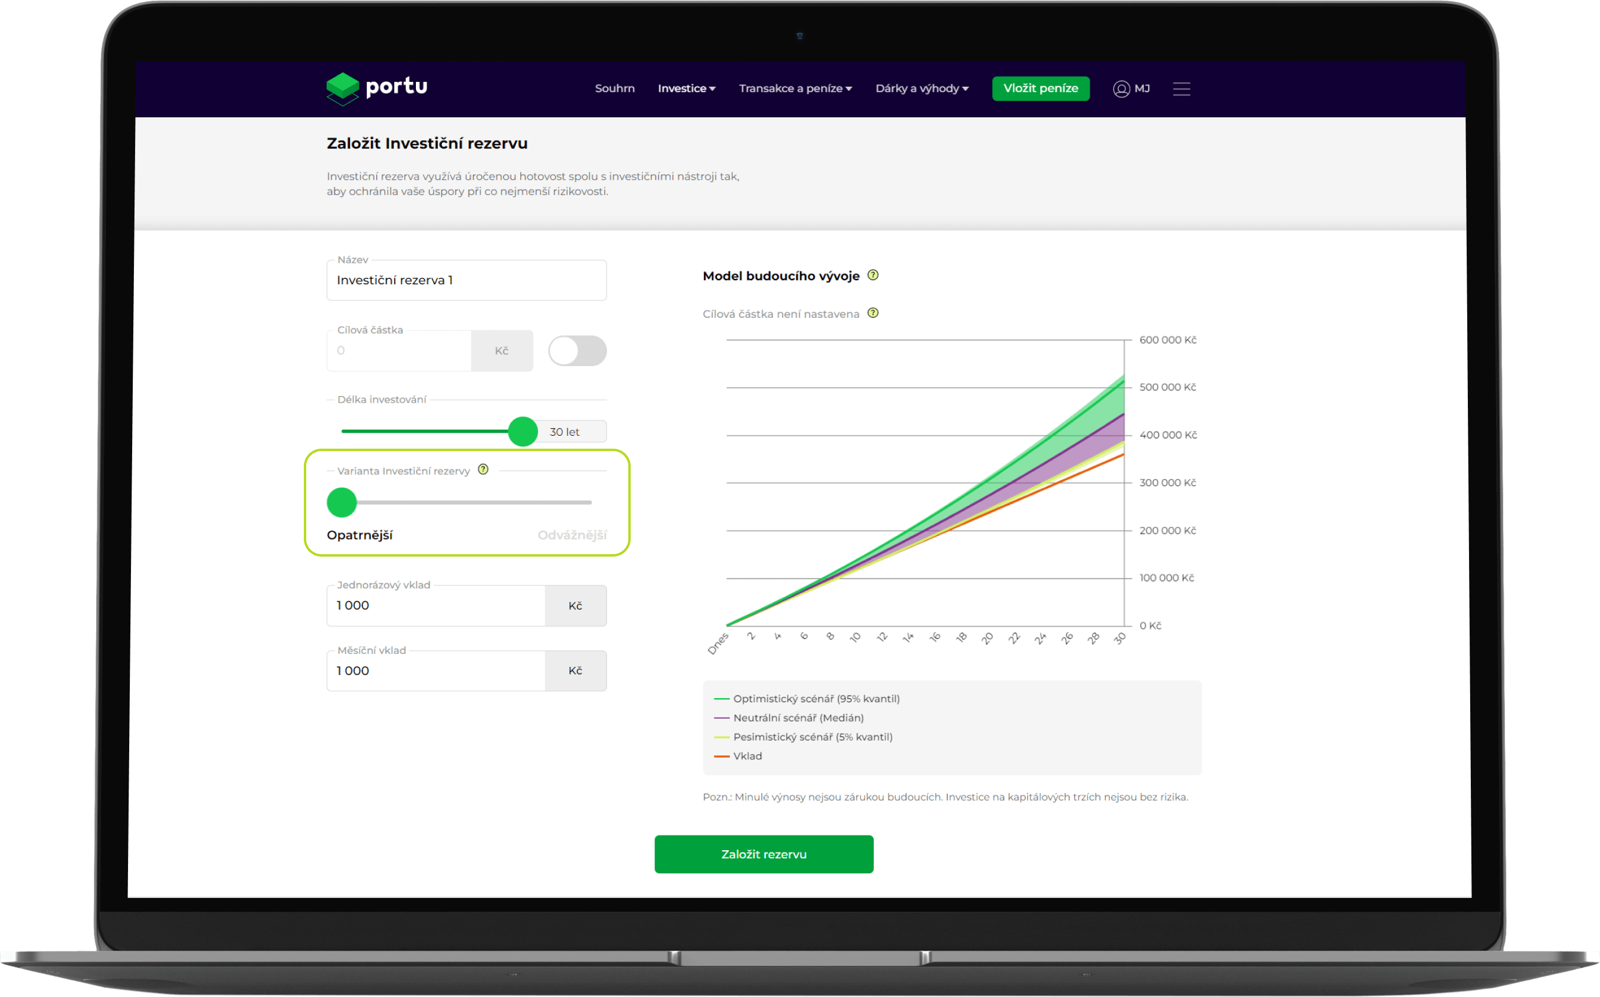Screen dimensions: 1600x997
Task: Expand Transakce a peníze dropdown
Action: (x=795, y=88)
